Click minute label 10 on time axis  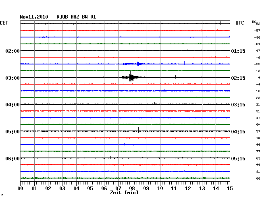click(160, 189)
